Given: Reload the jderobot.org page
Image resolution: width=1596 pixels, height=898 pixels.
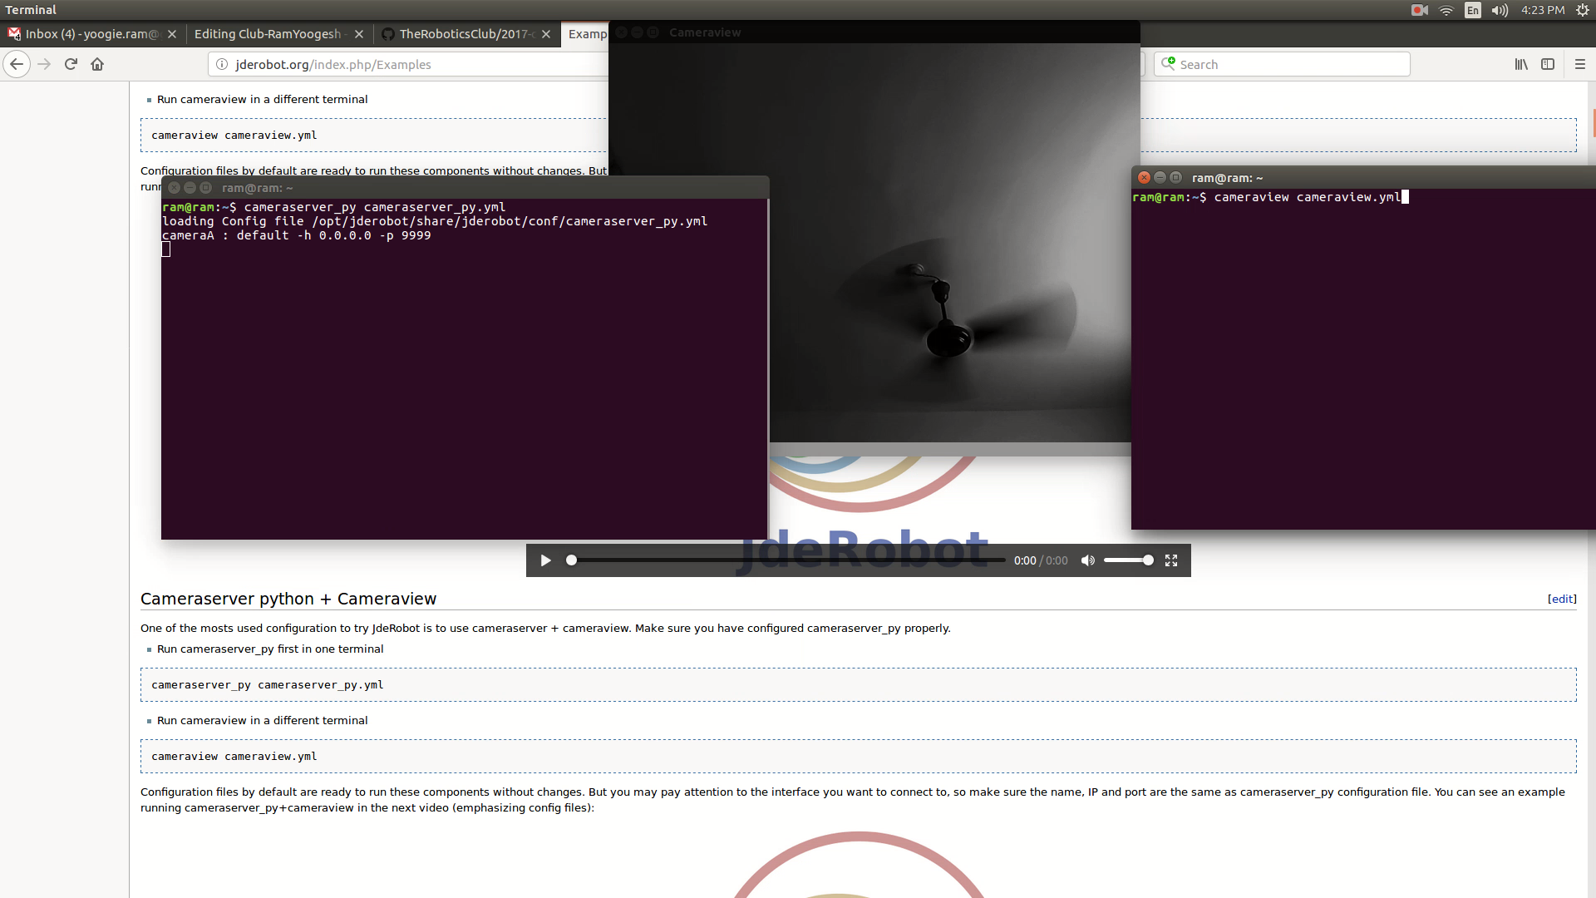Looking at the screenshot, I should [x=71, y=64].
